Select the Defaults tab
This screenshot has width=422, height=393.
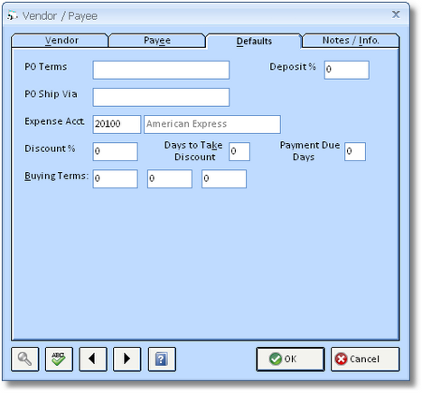[254, 41]
